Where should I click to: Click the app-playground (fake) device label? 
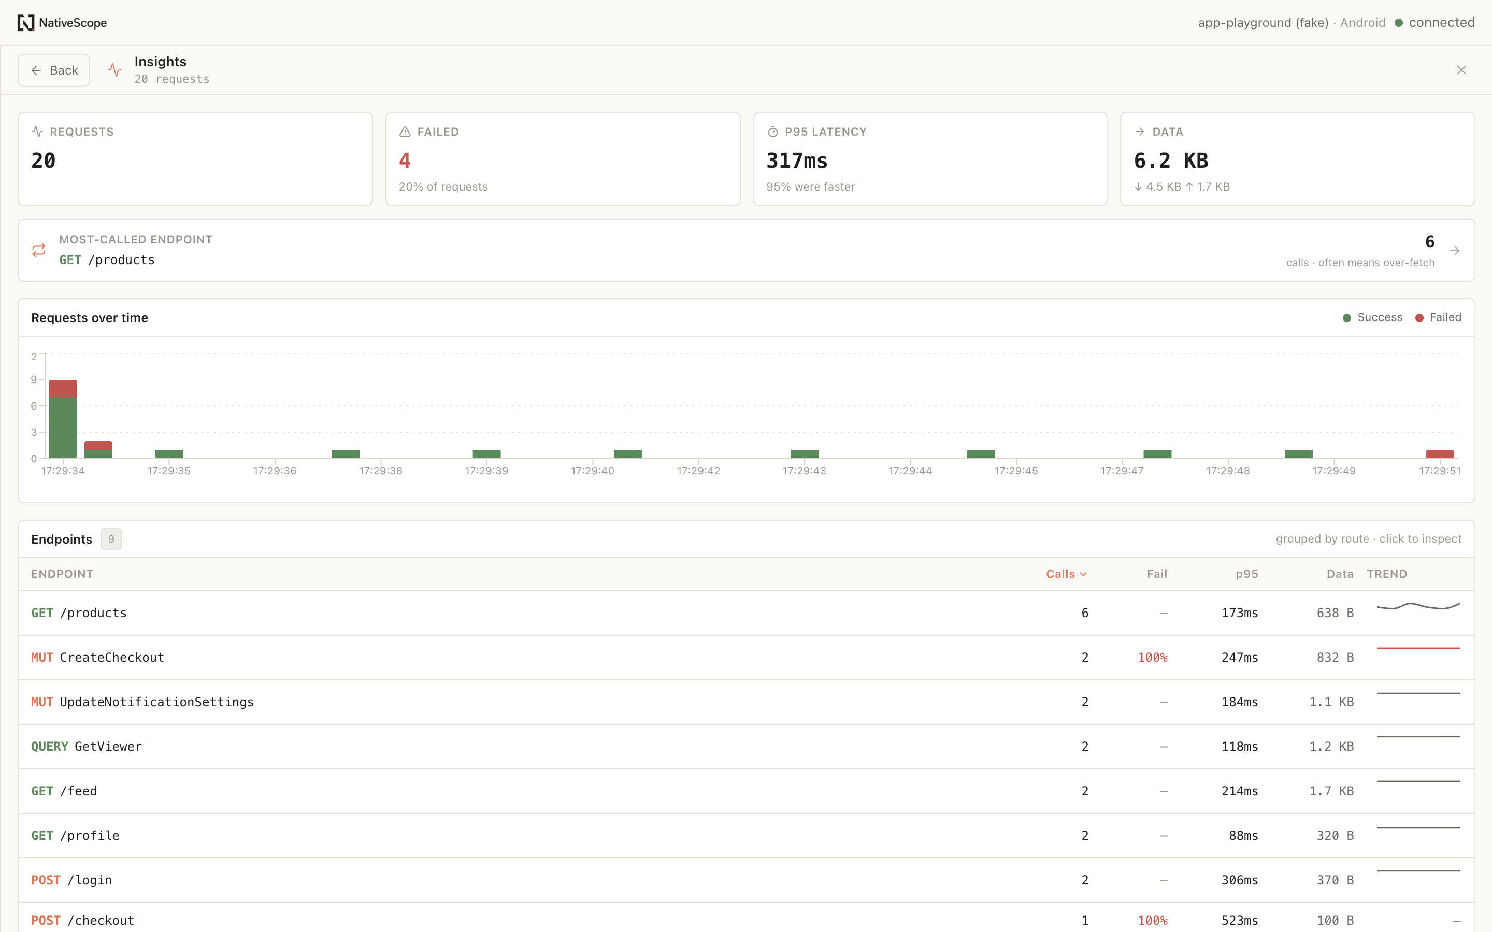pyautogui.click(x=1263, y=23)
